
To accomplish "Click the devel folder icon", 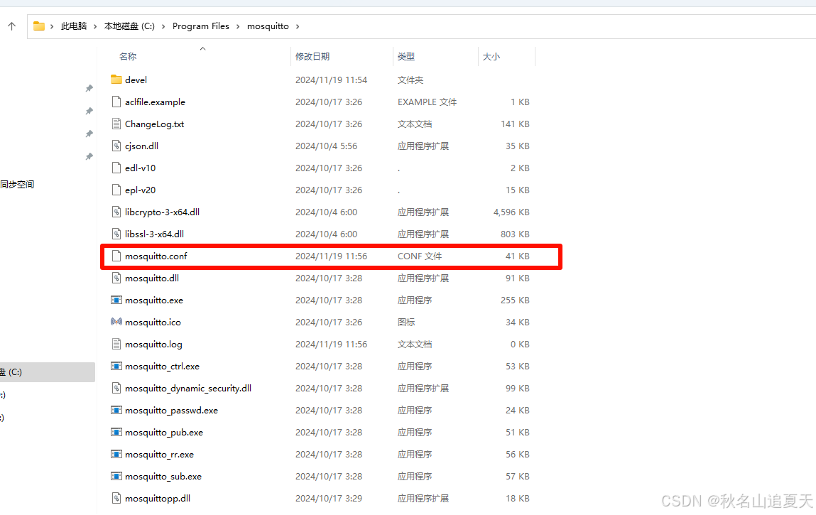I will [116, 80].
